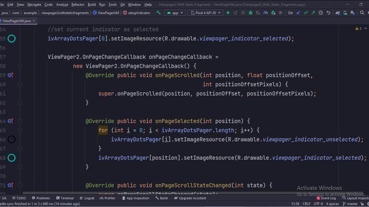Open the Edit menu
Image resolution: width=369 pixels, height=207 pixels.
[10, 5]
